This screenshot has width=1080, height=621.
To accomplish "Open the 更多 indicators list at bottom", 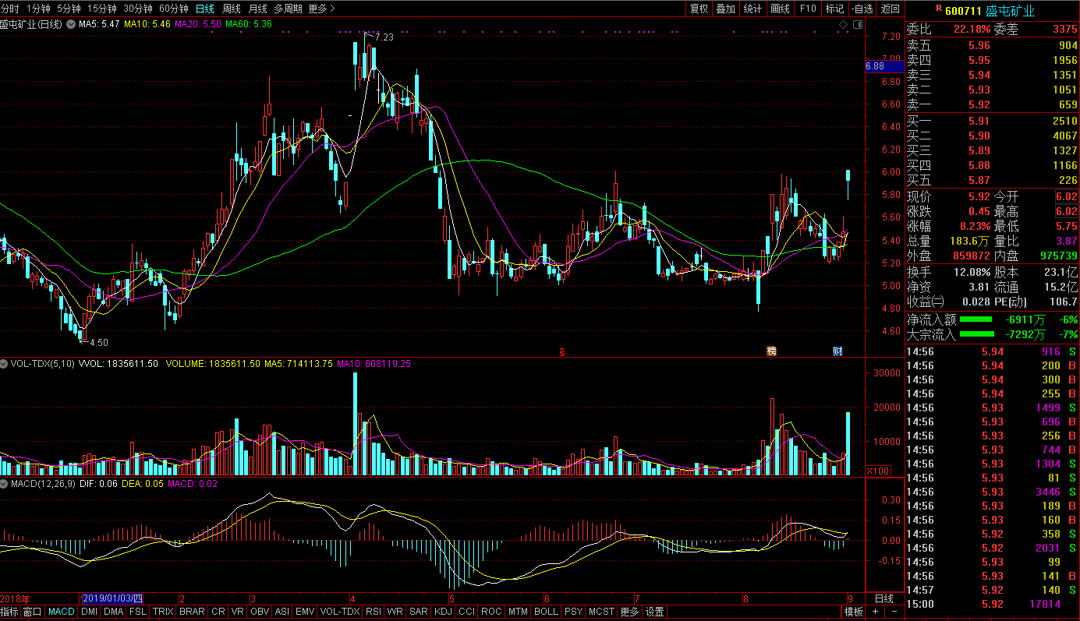I will [x=629, y=612].
